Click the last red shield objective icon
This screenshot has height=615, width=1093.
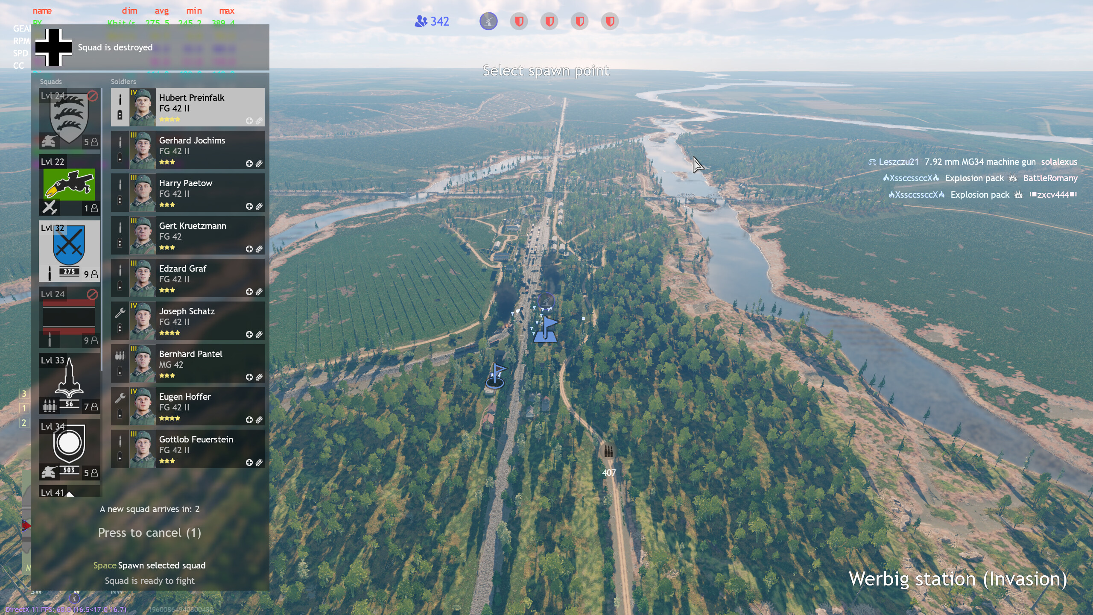[x=610, y=21]
